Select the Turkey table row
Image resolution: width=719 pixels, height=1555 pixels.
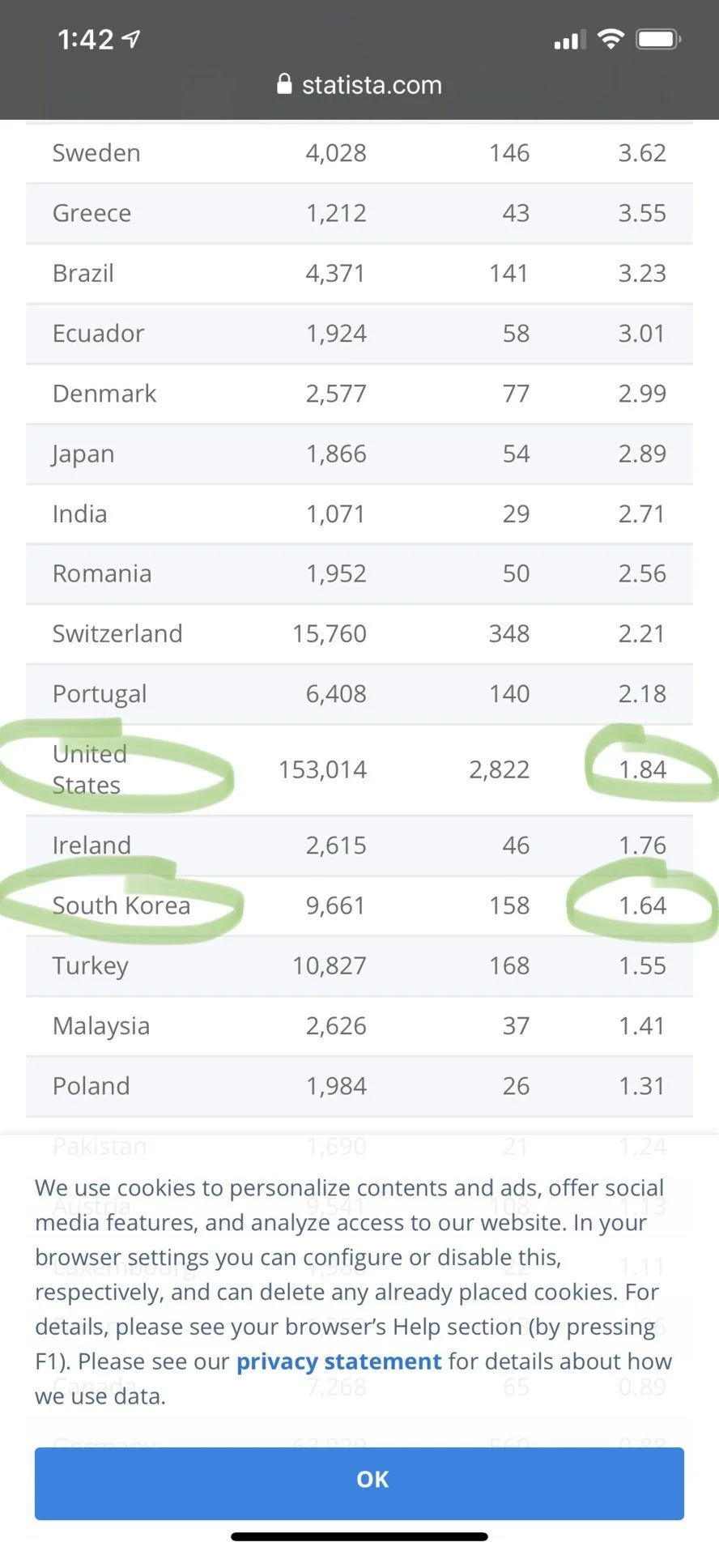359,966
